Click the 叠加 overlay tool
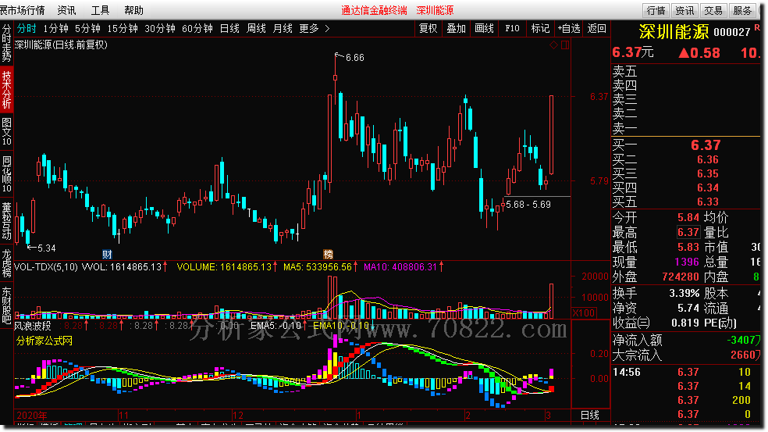Viewport: 768px width, 432px height. 456,28
